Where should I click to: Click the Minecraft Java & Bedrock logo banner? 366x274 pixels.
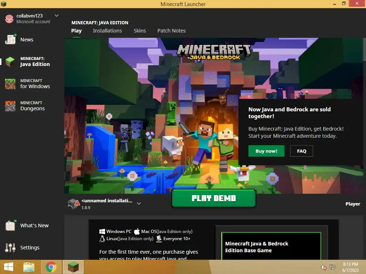click(x=214, y=52)
